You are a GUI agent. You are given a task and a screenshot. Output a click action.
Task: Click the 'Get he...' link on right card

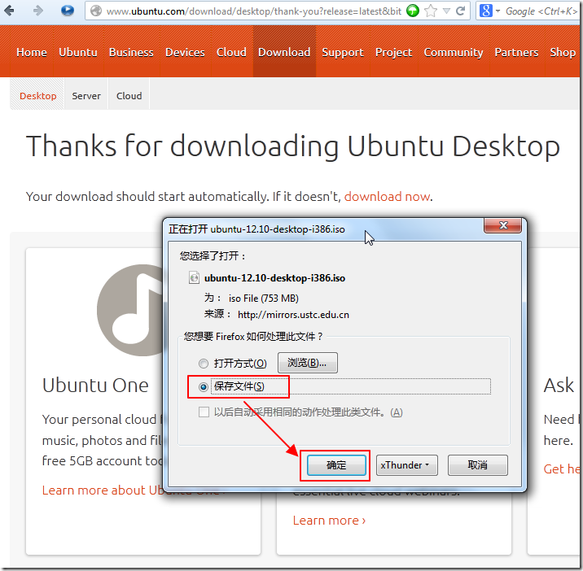tap(562, 469)
